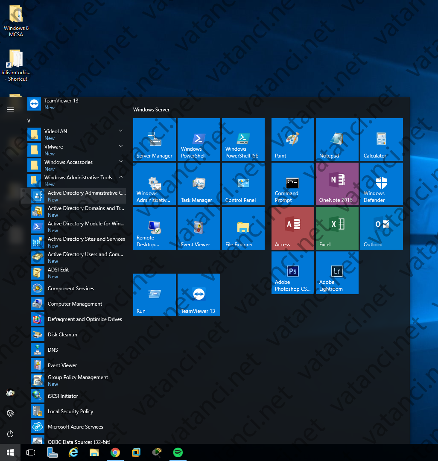Launch Excel from the Start tiles
Screen dimensions: 438x461
click(x=337, y=228)
